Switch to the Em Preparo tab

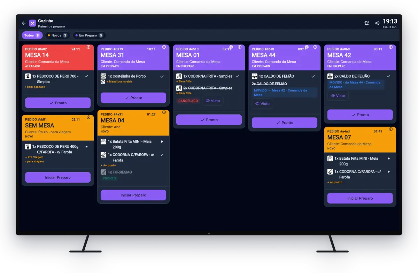point(89,35)
